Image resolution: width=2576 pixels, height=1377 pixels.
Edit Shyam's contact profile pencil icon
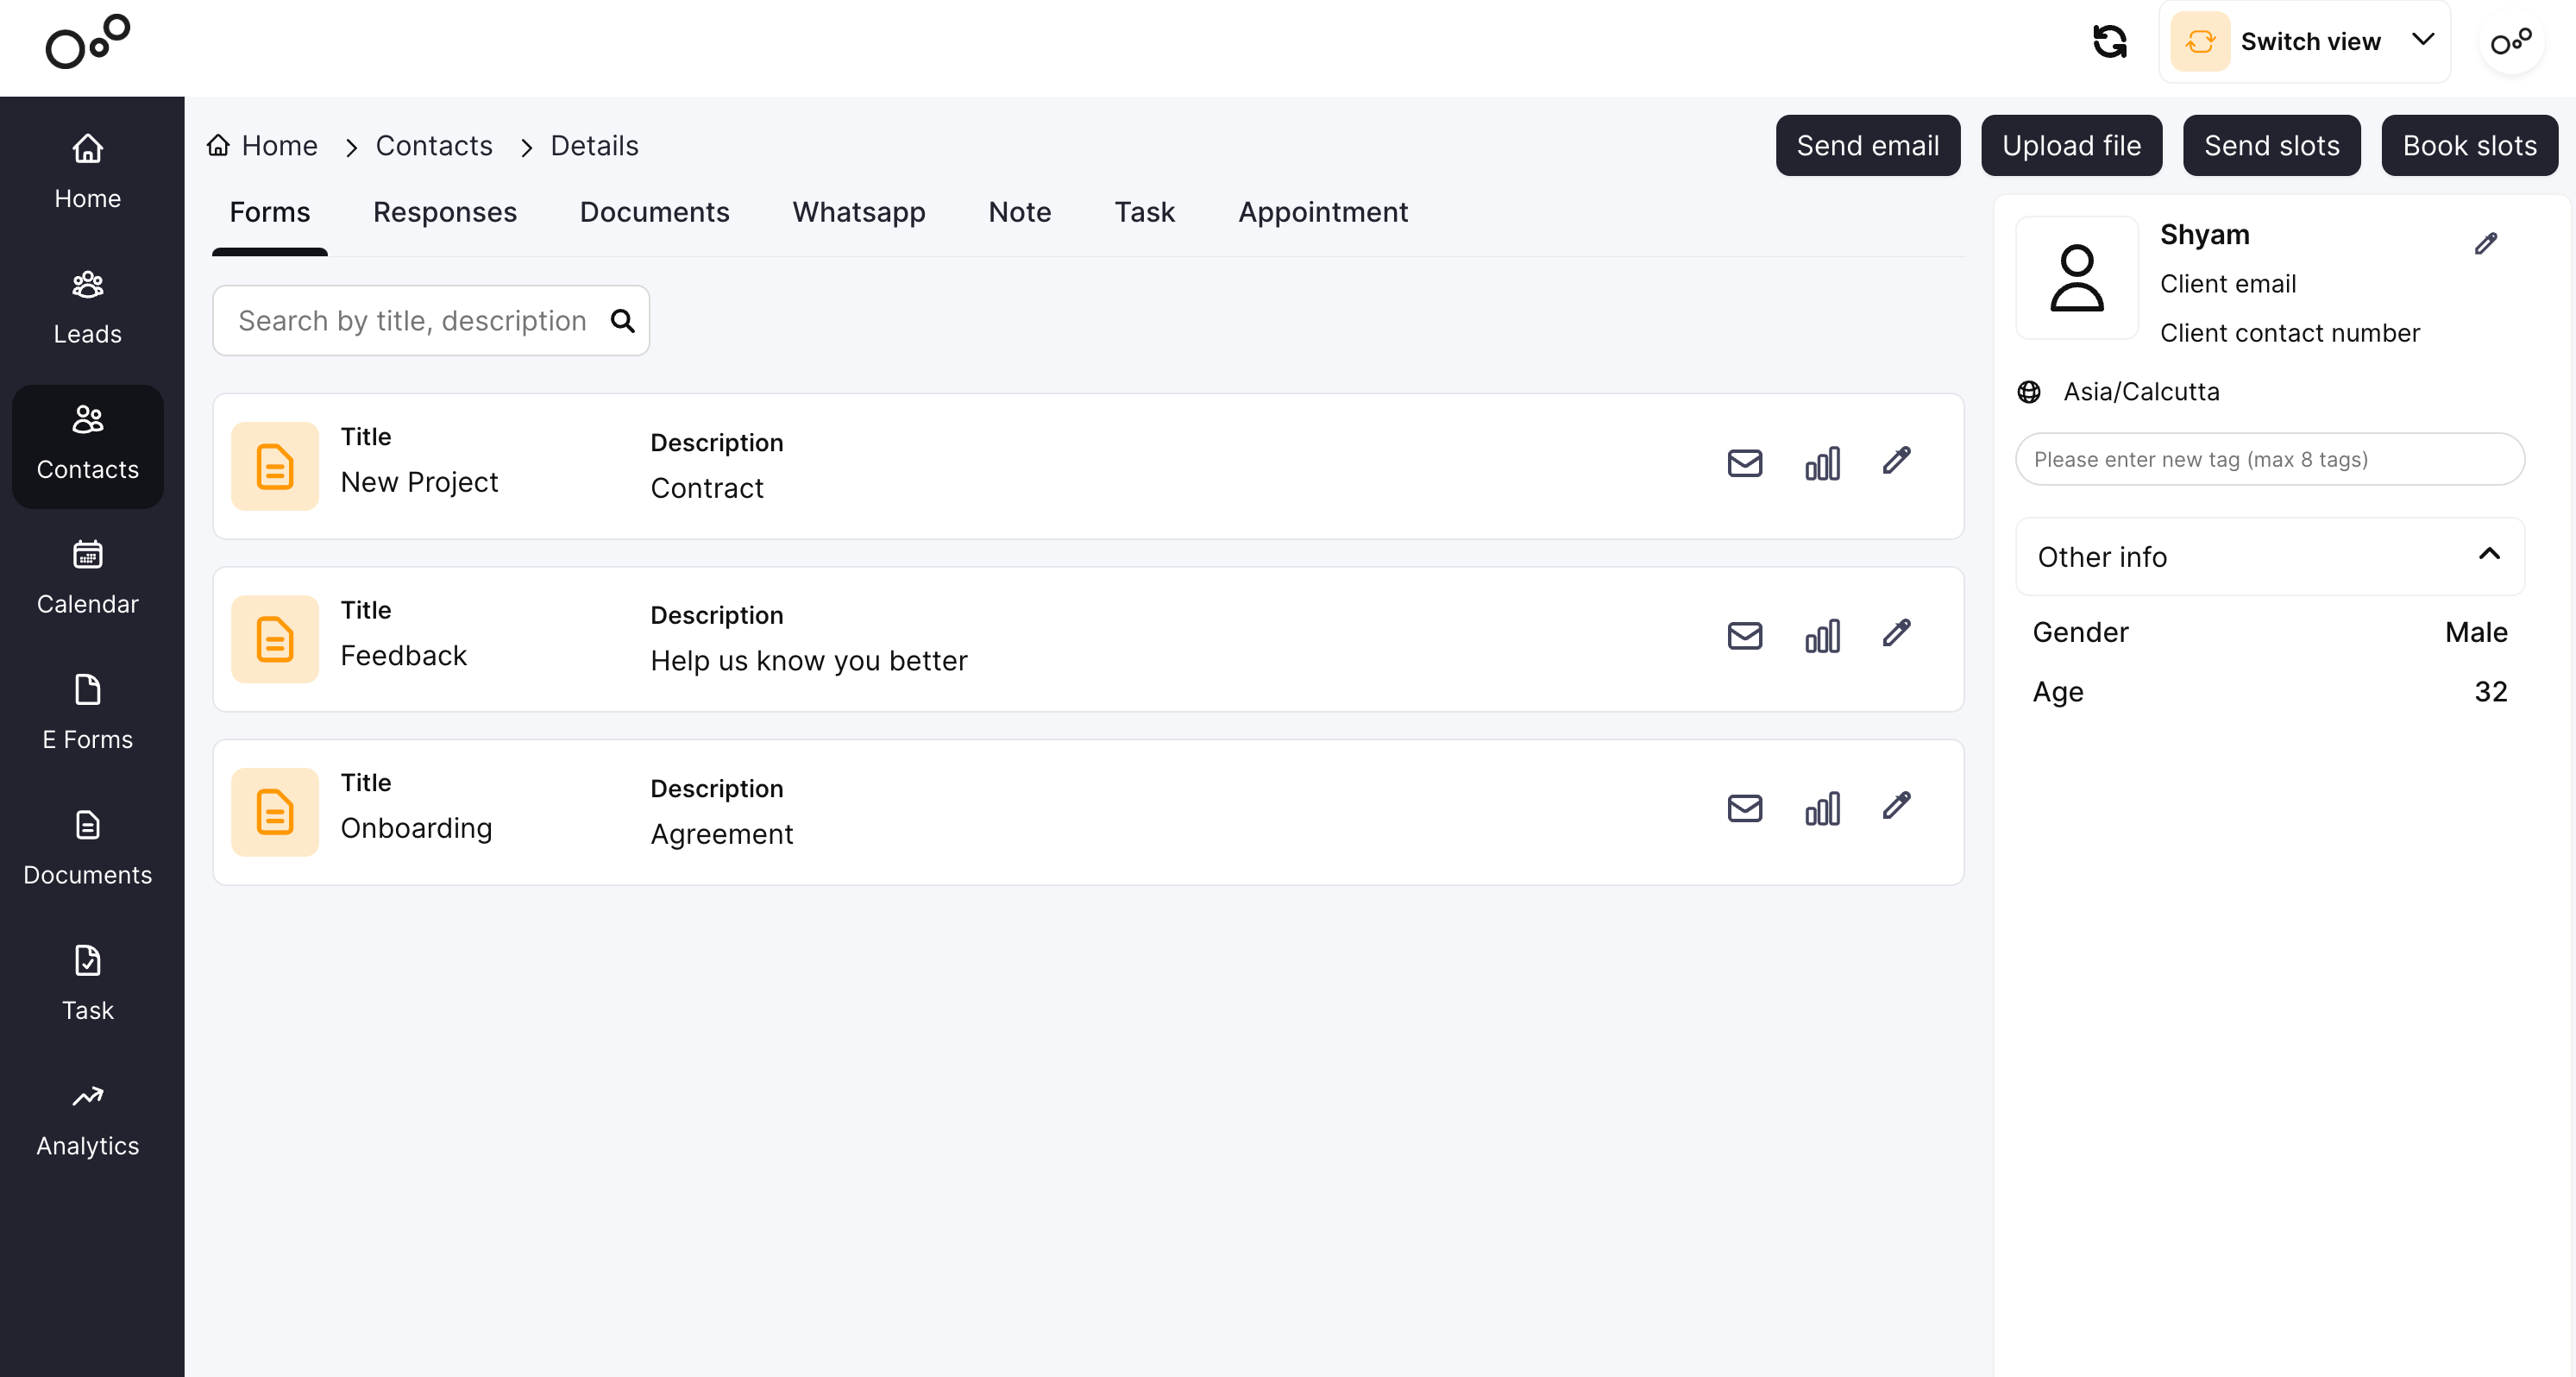tap(2485, 244)
